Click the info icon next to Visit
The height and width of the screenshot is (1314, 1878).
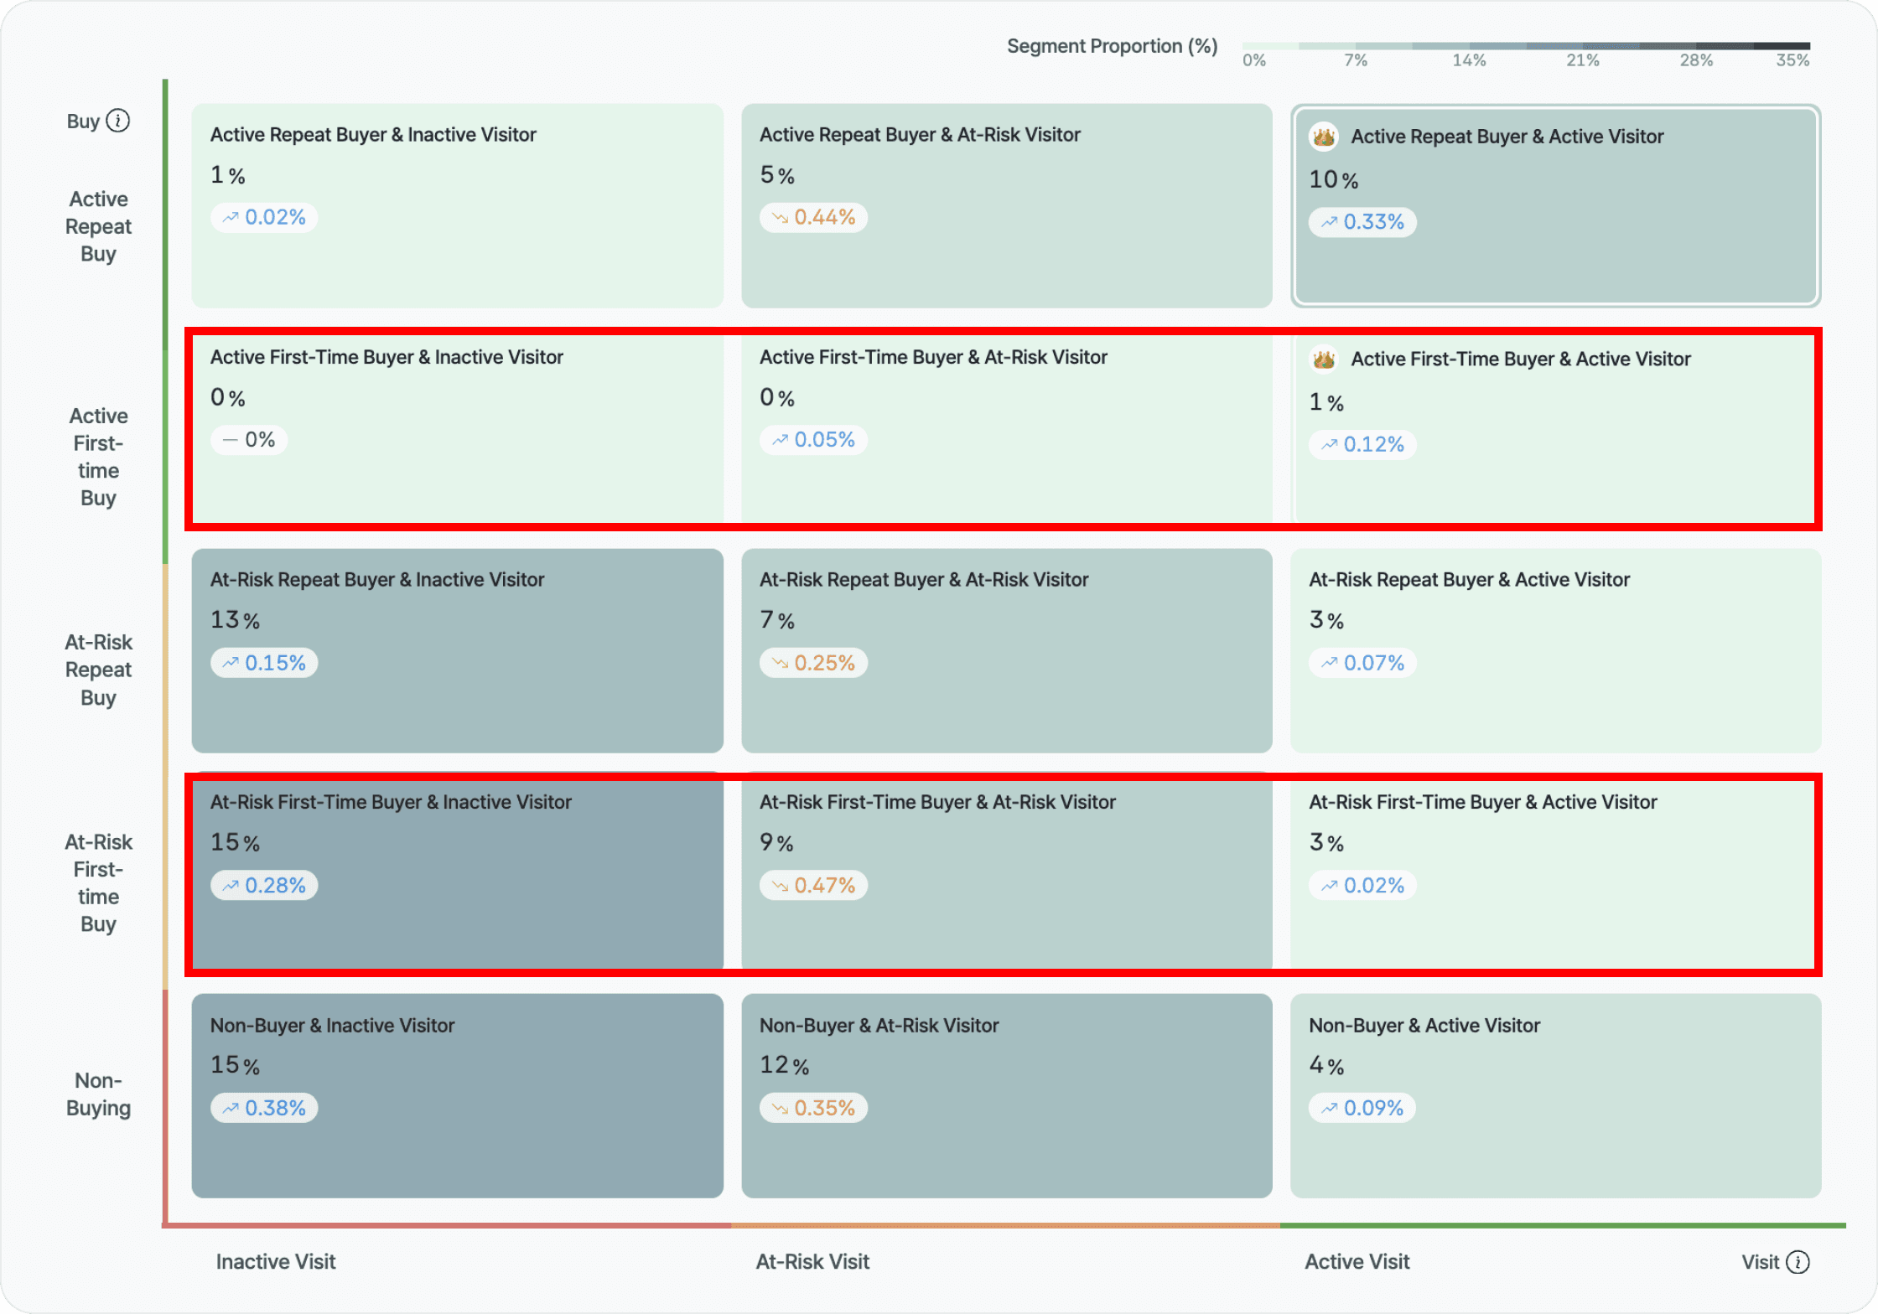click(x=1798, y=1262)
